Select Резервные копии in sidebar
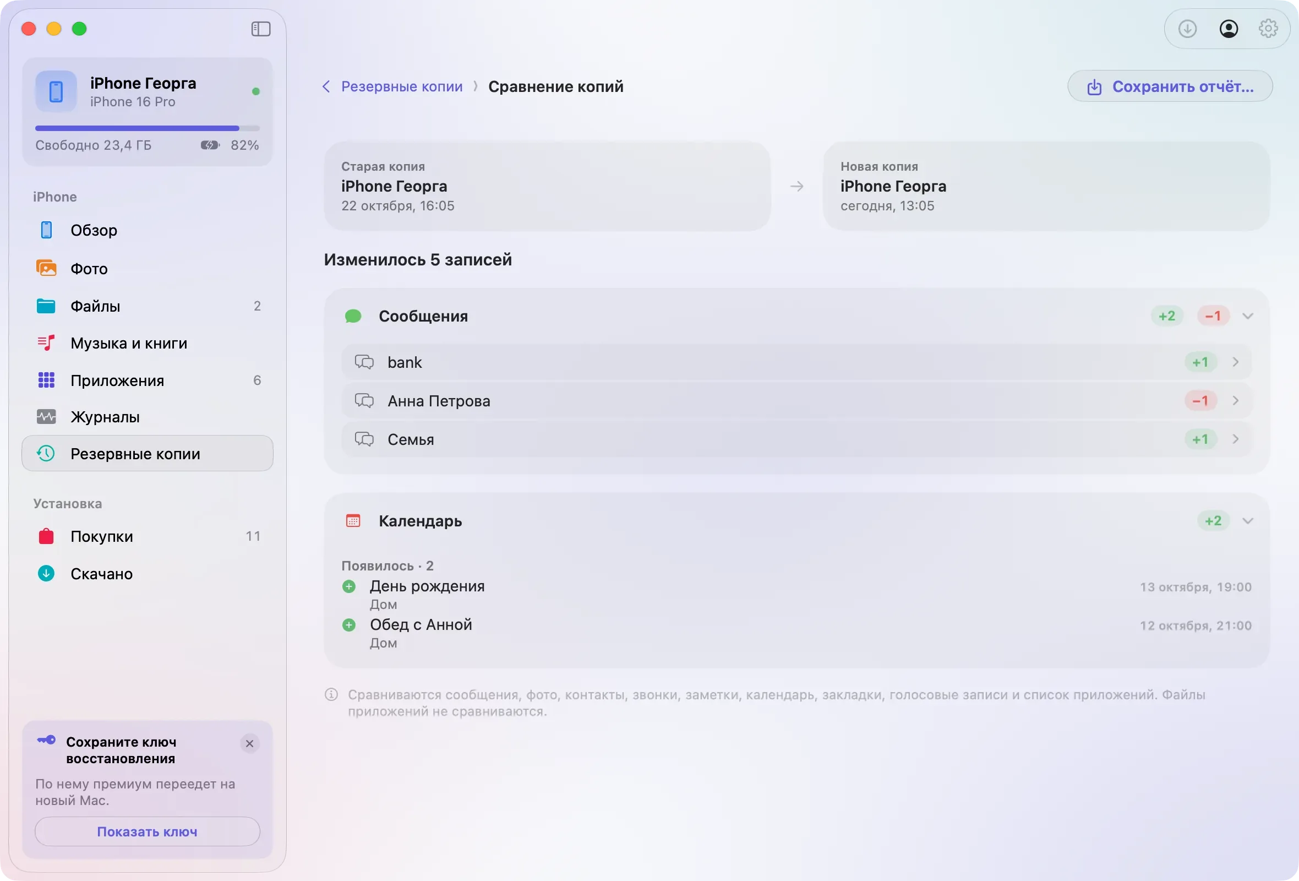Image resolution: width=1299 pixels, height=881 pixels. coord(147,453)
